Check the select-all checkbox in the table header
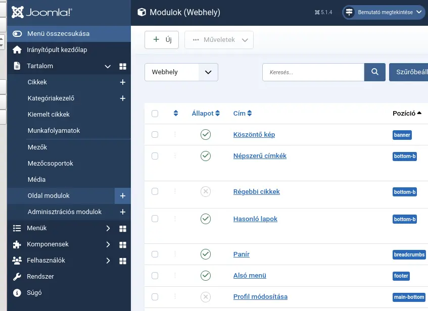Viewport: 428px width, 311px height. 155,114
